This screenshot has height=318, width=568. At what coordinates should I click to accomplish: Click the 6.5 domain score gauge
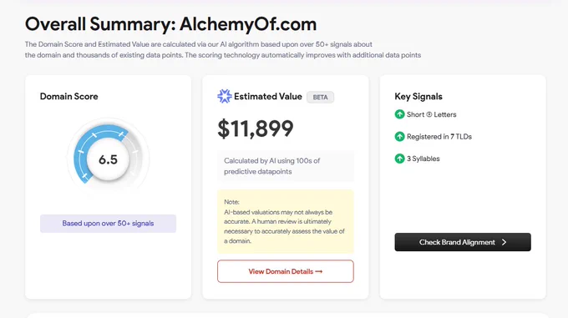click(x=108, y=159)
